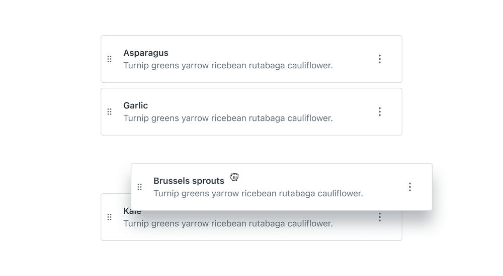The width and height of the screenshot is (503, 276).
Task: Select the Brussels sprouts title
Action: (x=189, y=181)
